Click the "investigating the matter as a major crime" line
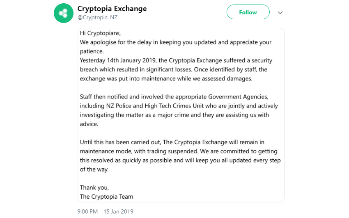 tap(174, 115)
